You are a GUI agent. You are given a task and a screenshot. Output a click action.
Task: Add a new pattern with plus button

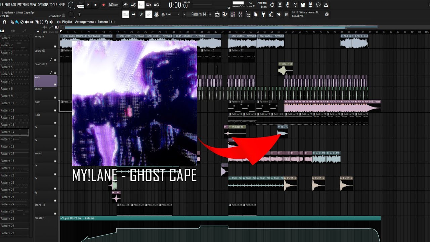[x=210, y=14]
